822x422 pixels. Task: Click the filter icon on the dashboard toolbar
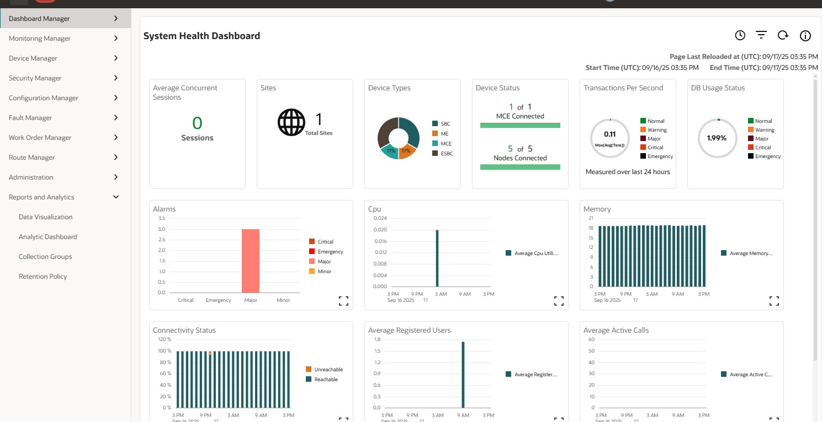pyautogui.click(x=761, y=35)
